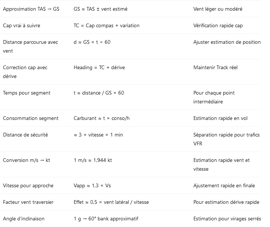Click 'Vapp ≈ 1,3 × Vs' formula
270x227 pixels.
(x=92, y=186)
